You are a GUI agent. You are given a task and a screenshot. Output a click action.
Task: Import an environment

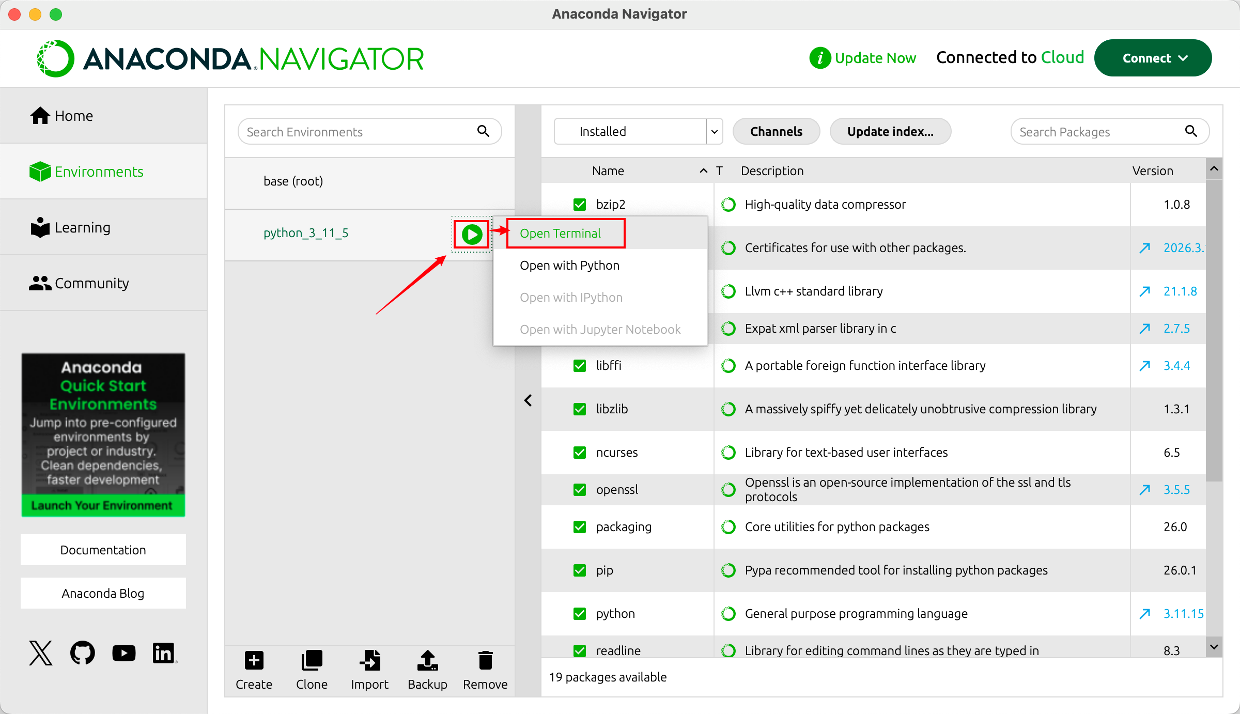coord(369,671)
